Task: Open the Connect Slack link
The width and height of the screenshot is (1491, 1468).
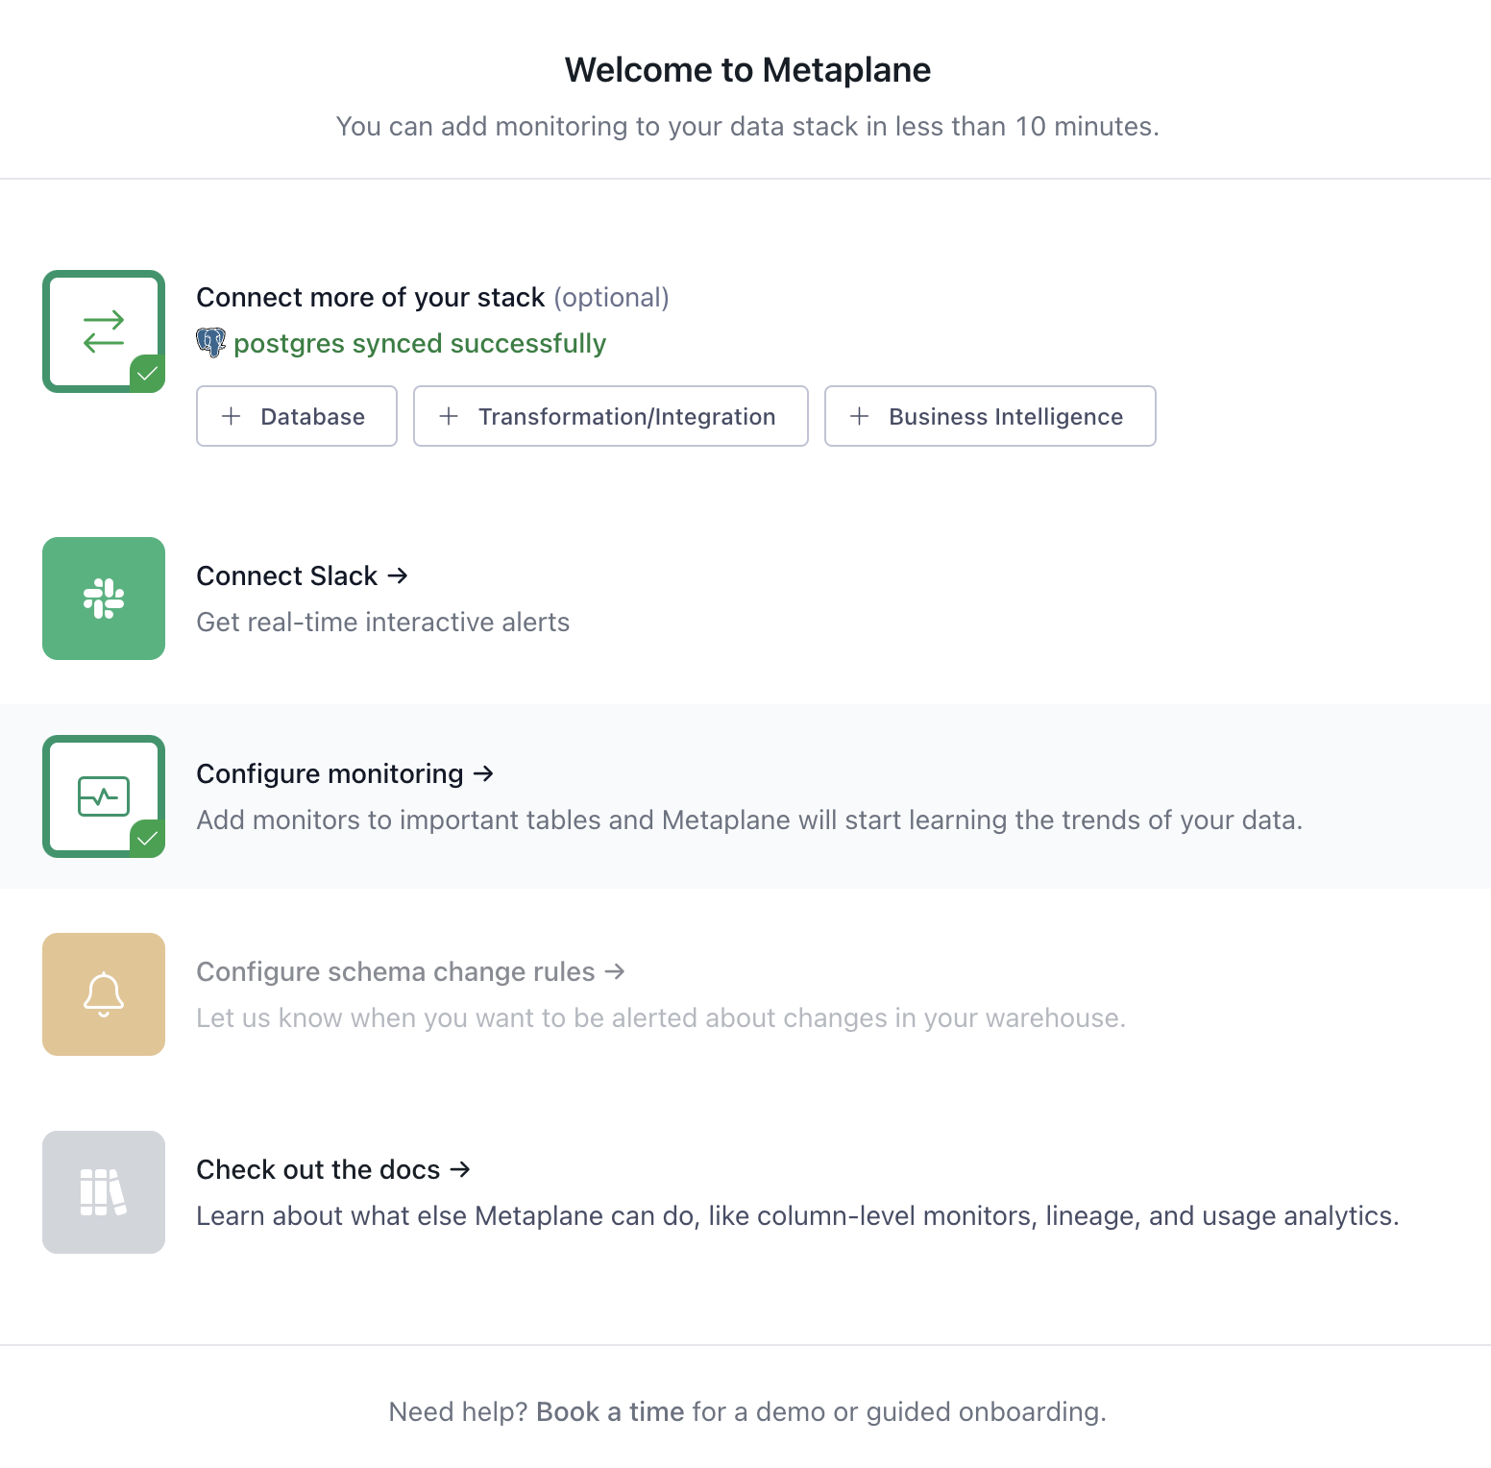Action: click(x=303, y=575)
